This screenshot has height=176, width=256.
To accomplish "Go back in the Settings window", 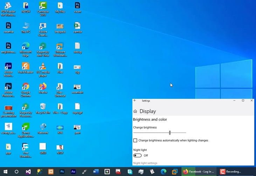I will [x=135, y=101].
